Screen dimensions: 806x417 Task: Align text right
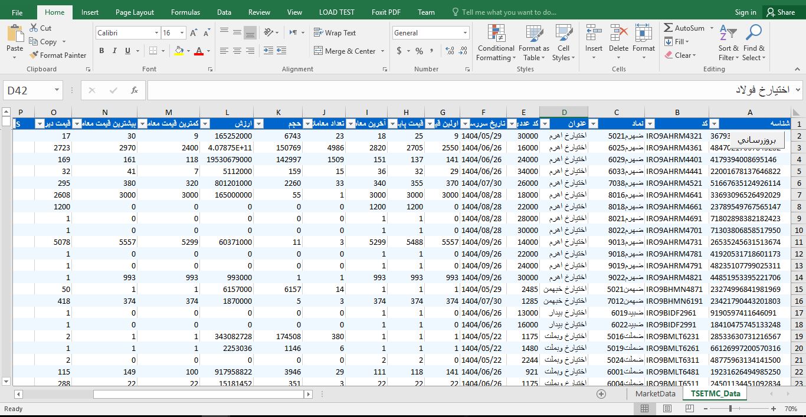coord(250,51)
